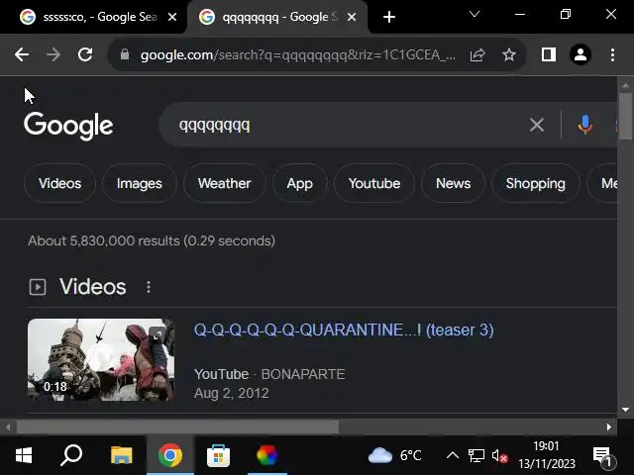634x475 pixels.
Task: Click the results count text
Action: click(x=152, y=240)
